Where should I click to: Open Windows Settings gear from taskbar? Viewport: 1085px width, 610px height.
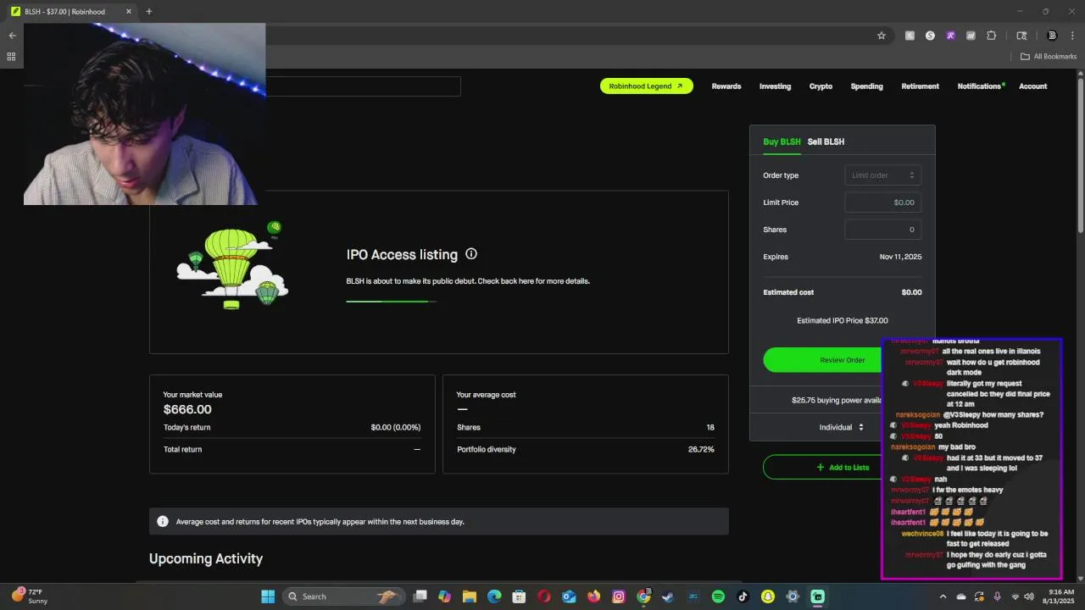[x=793, y=596]
